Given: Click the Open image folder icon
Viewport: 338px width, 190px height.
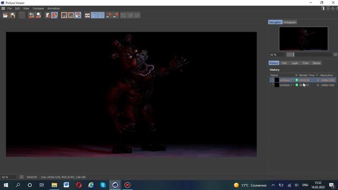Looking at the screenshot, I should coord(5,15).
